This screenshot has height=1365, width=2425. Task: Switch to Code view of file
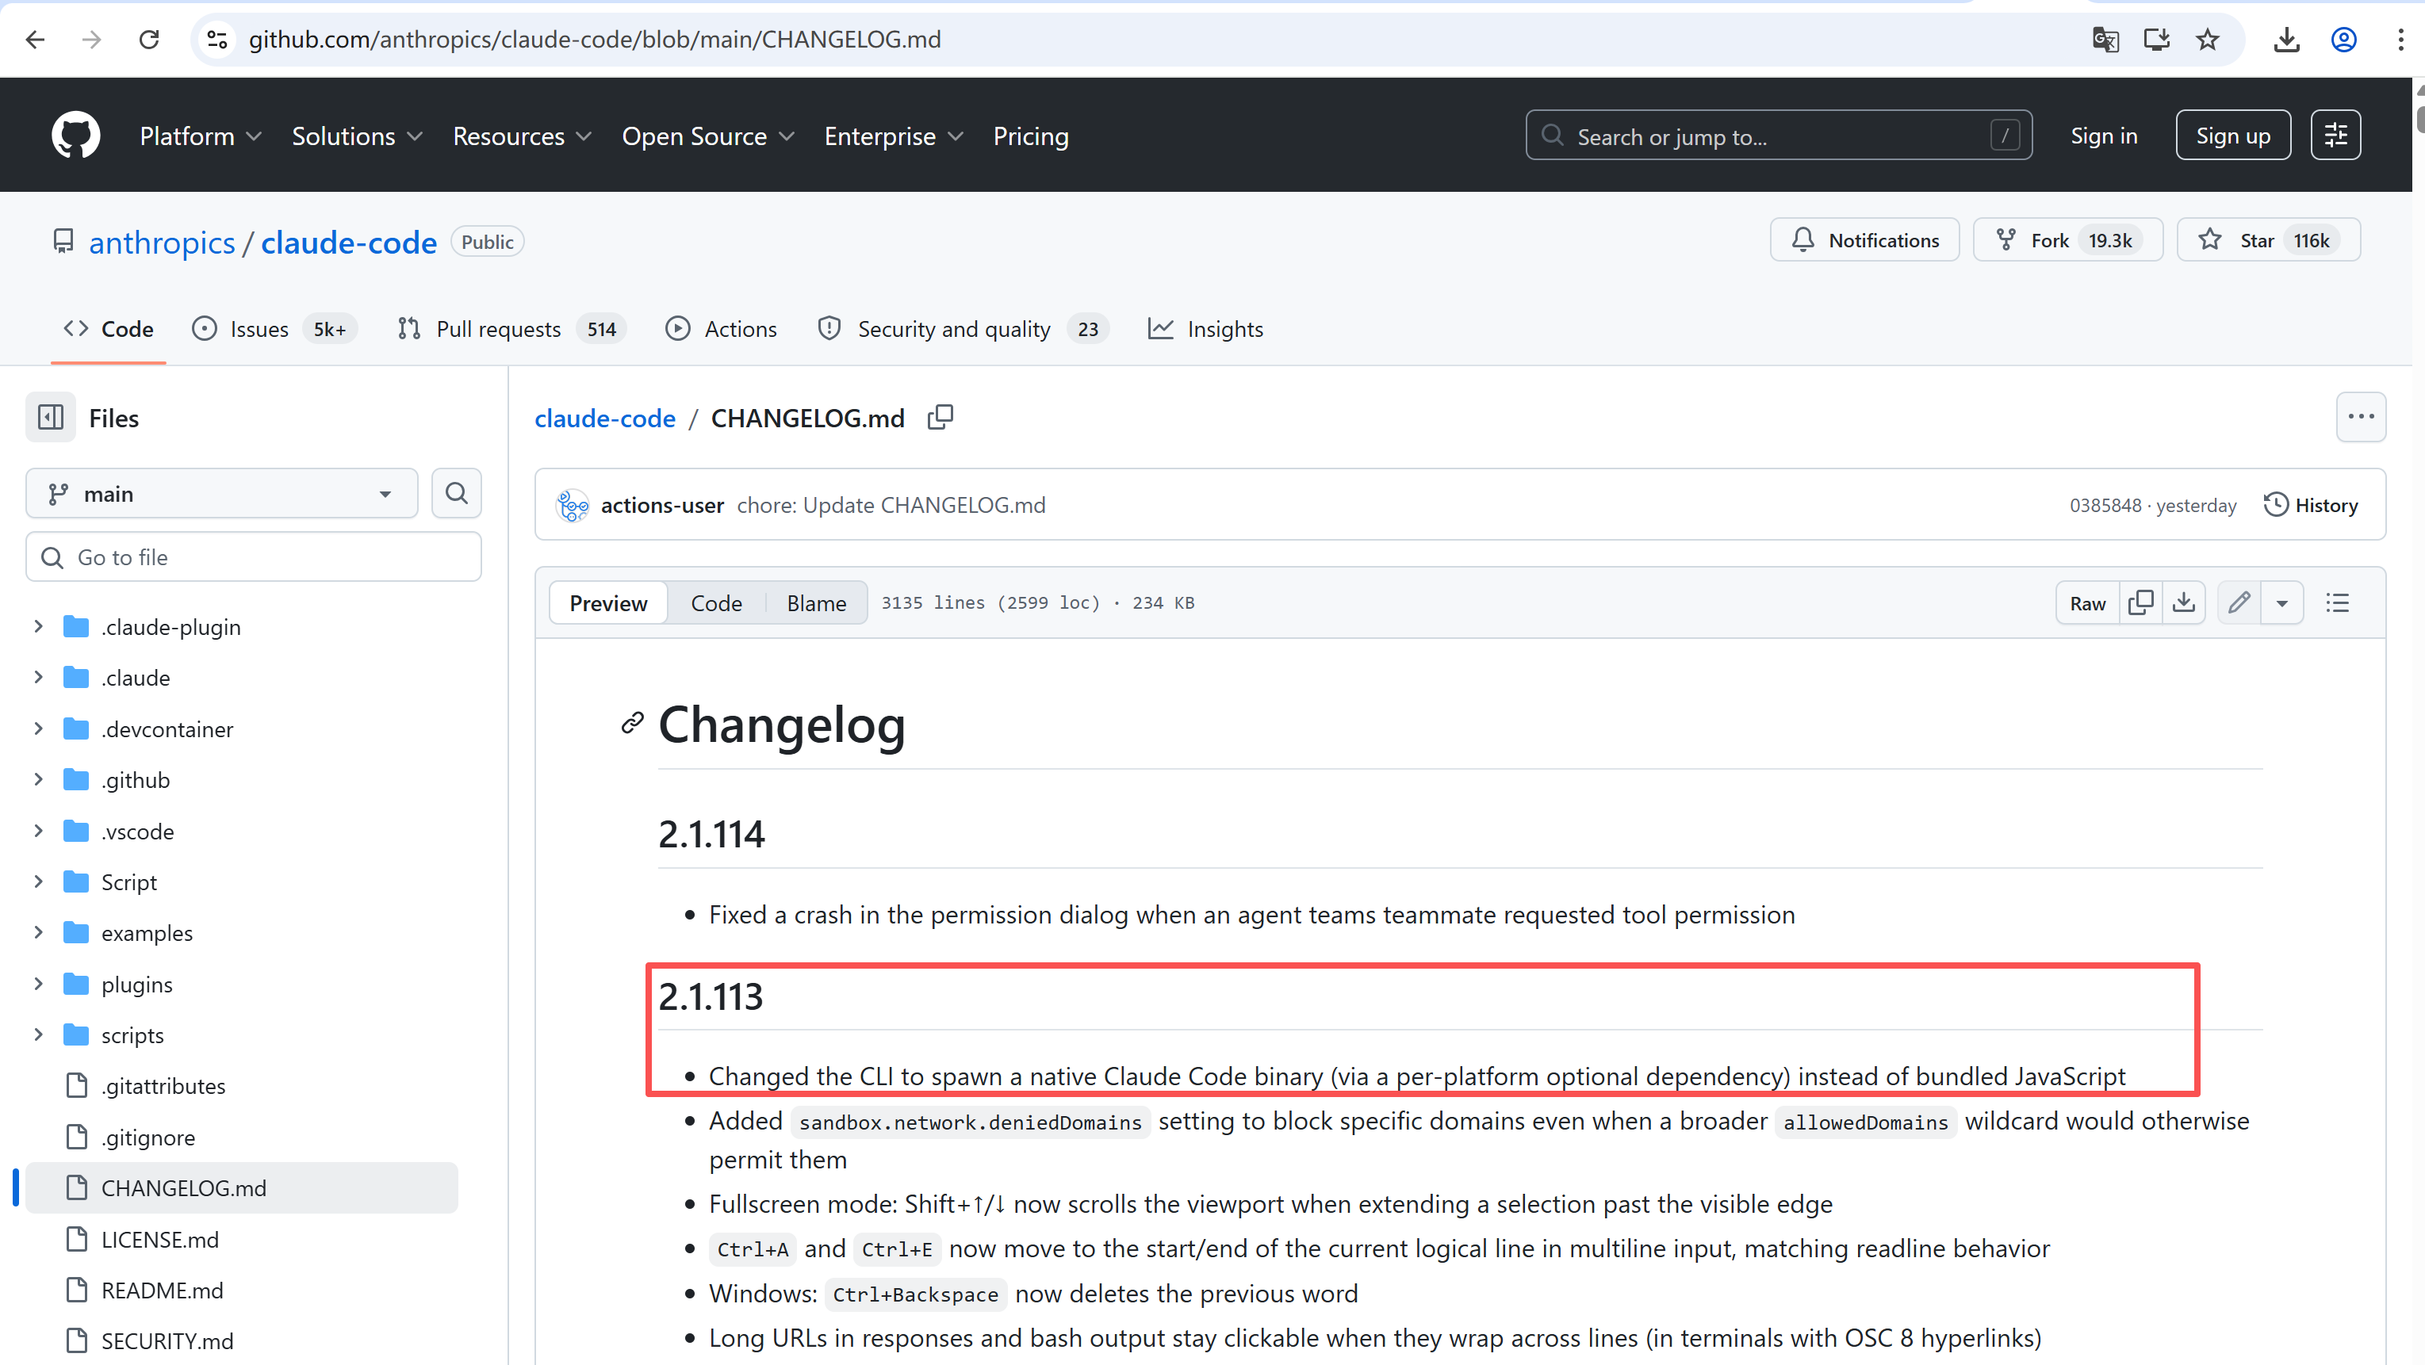716,602
